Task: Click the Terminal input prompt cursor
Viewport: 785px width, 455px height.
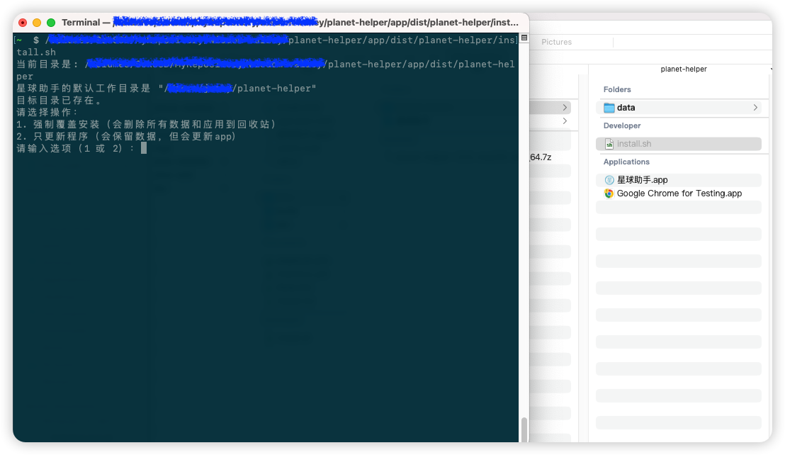Action: [144, 148]
